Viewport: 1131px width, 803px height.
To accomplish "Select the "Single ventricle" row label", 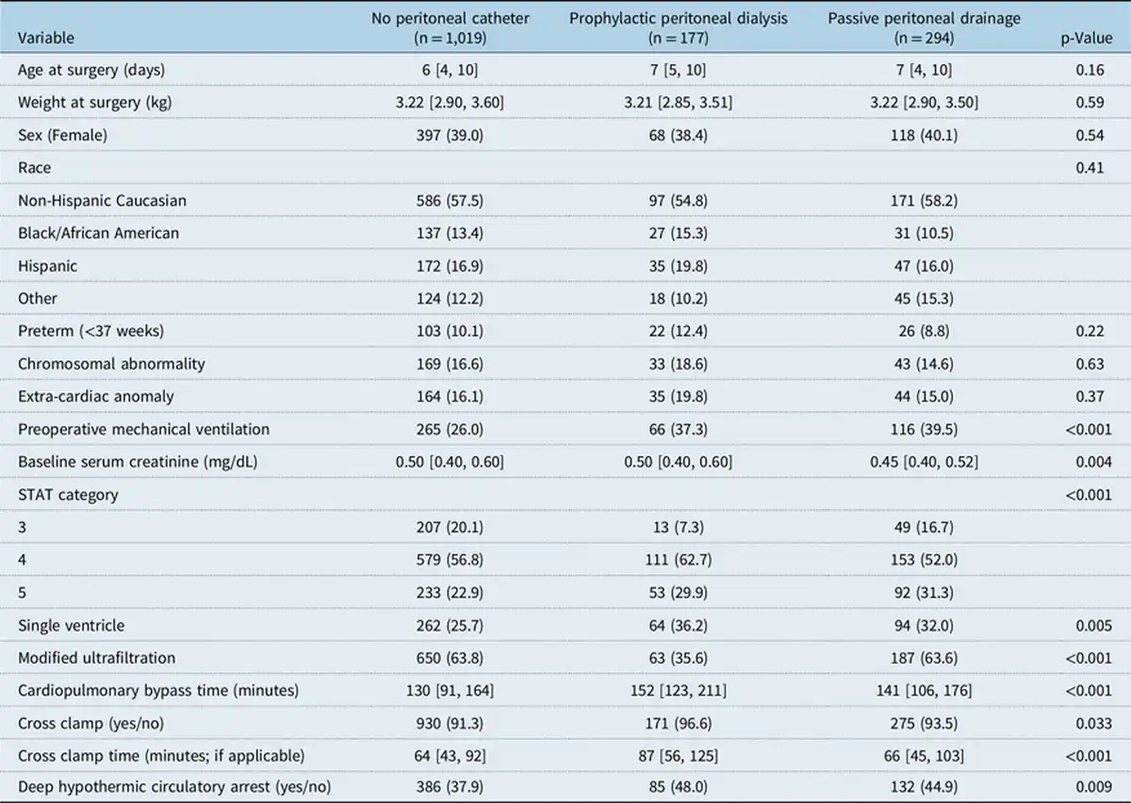I will click(71, 625).
